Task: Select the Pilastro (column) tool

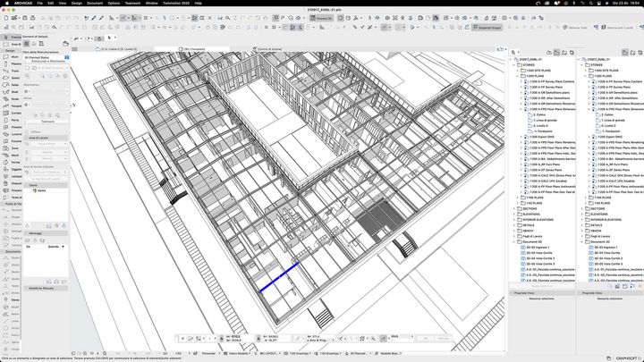Action: [x=12, y=63]
